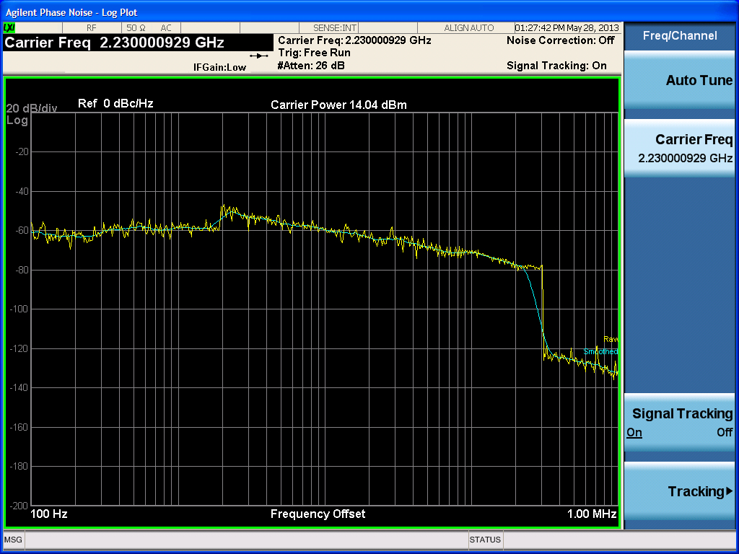Screen dimensions: 739x554
Task: Open the Tracking submenu softkey
Action: pyautogui.click(x=679, y=491)
